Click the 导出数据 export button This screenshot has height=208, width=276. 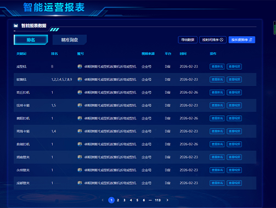(188, 40)
